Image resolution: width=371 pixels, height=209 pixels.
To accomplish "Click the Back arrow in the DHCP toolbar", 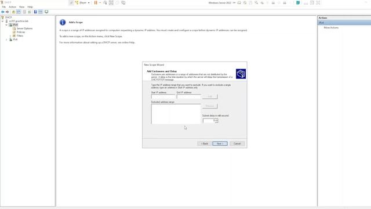I will point(2,12).
